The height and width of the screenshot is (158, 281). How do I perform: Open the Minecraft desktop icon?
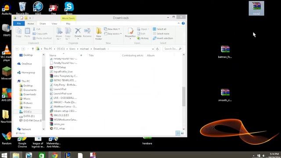point(7,73)
